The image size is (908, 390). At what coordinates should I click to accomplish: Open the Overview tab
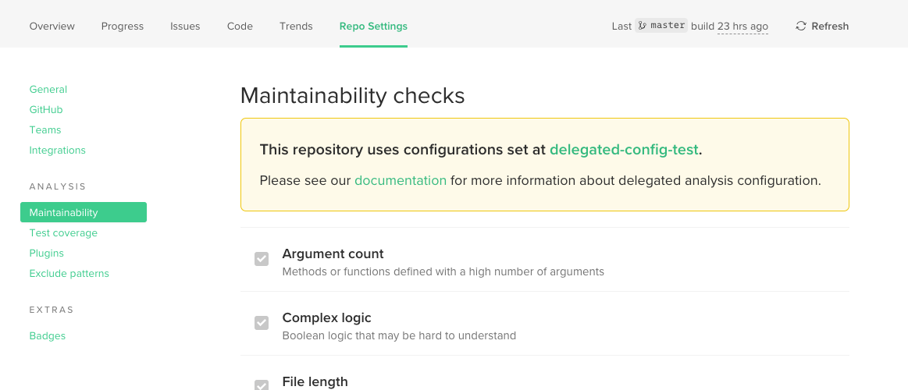click(52, 26)
